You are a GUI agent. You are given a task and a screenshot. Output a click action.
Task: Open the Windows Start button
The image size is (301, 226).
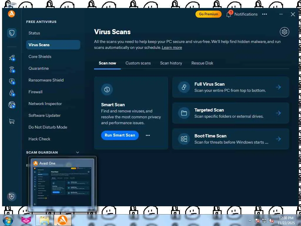(x=8, y=220)
